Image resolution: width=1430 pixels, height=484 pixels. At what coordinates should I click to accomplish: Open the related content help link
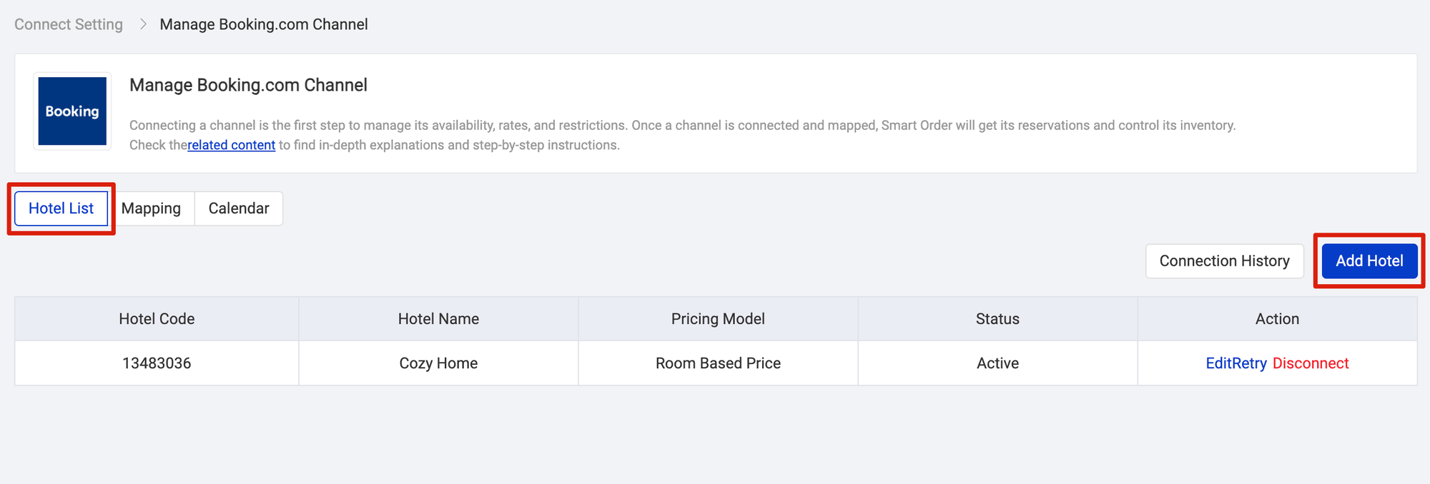231,145
